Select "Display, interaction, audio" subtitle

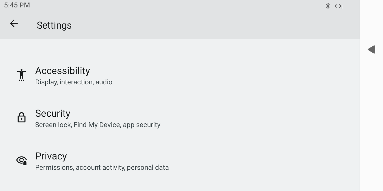pos(74,82)
